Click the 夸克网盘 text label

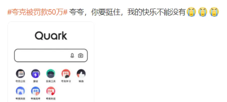(x=20, y=99)
